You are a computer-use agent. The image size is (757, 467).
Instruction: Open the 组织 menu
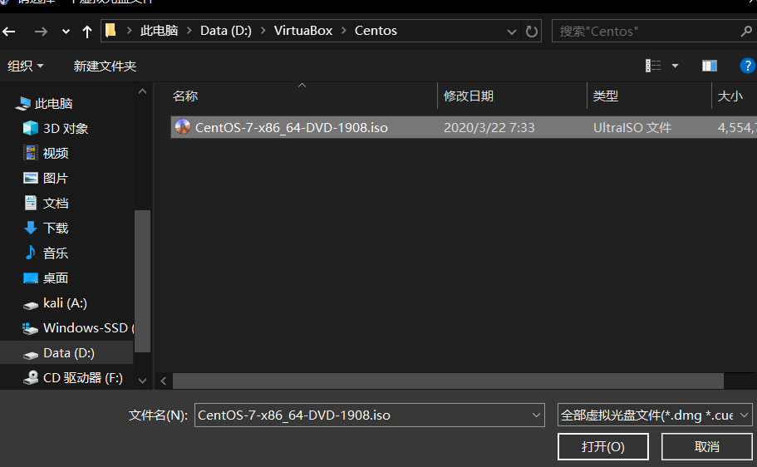(25, 66)
